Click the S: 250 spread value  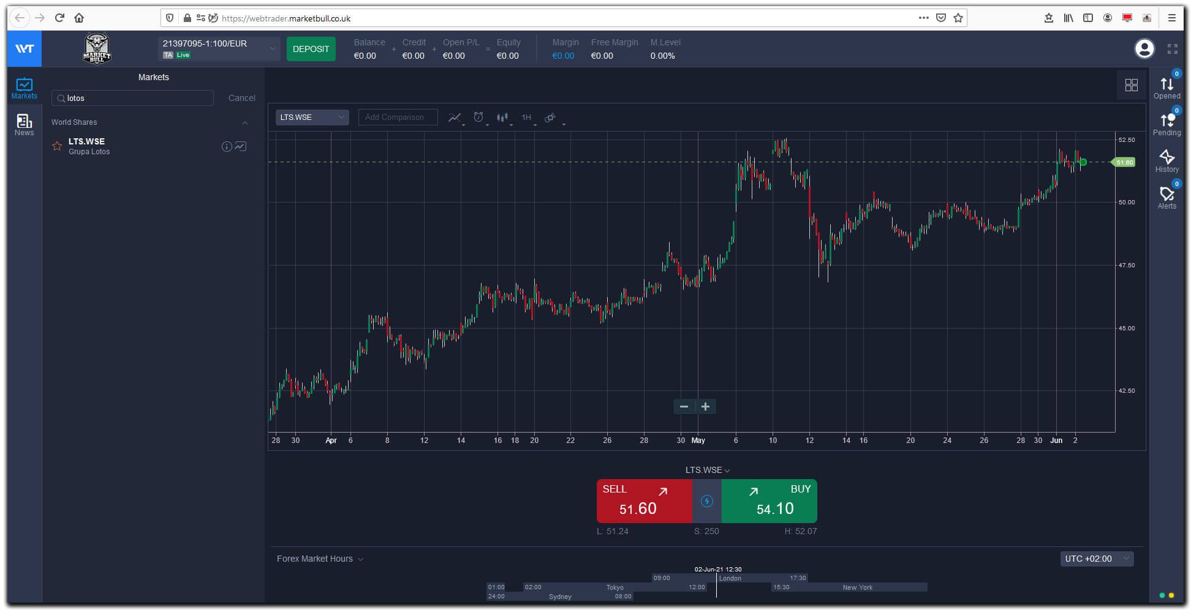pyautogui.click(x=706, y=531)
